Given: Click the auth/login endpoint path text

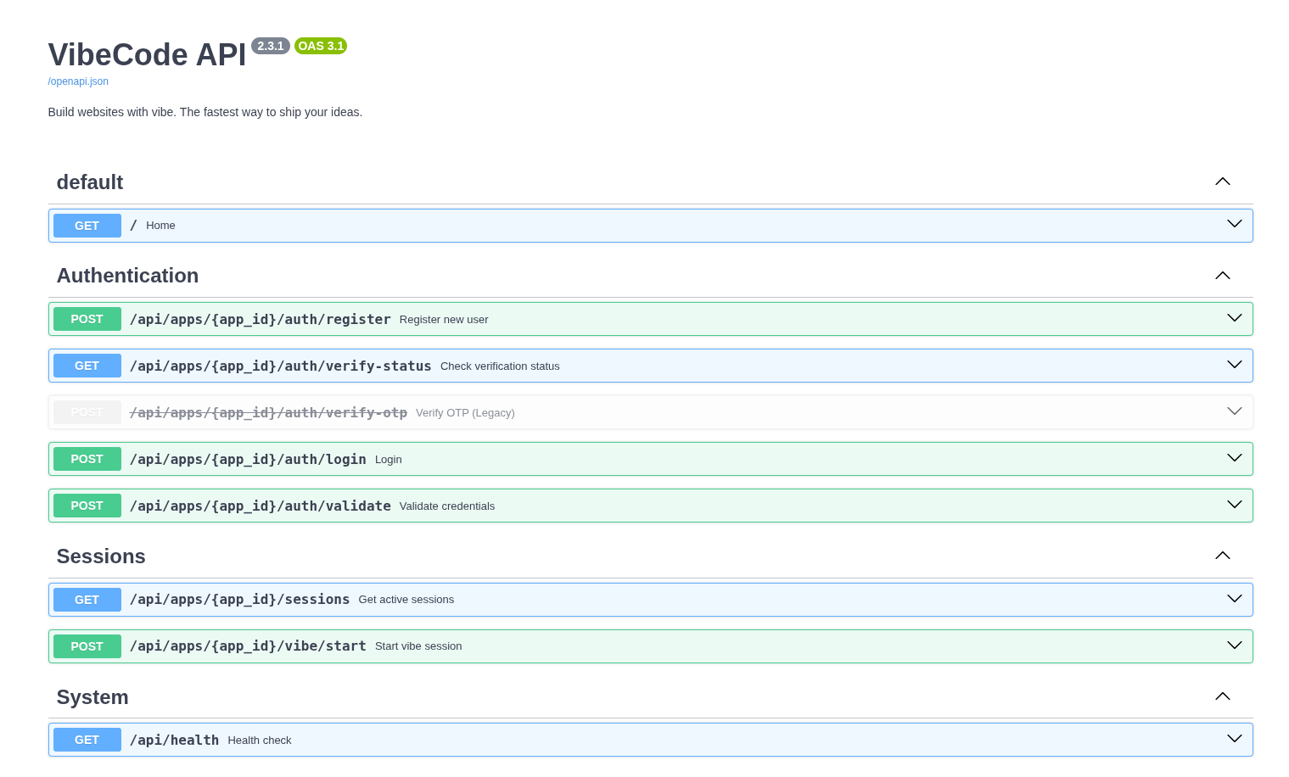Looking at the screenshot, I should click(x=248, y=459).
